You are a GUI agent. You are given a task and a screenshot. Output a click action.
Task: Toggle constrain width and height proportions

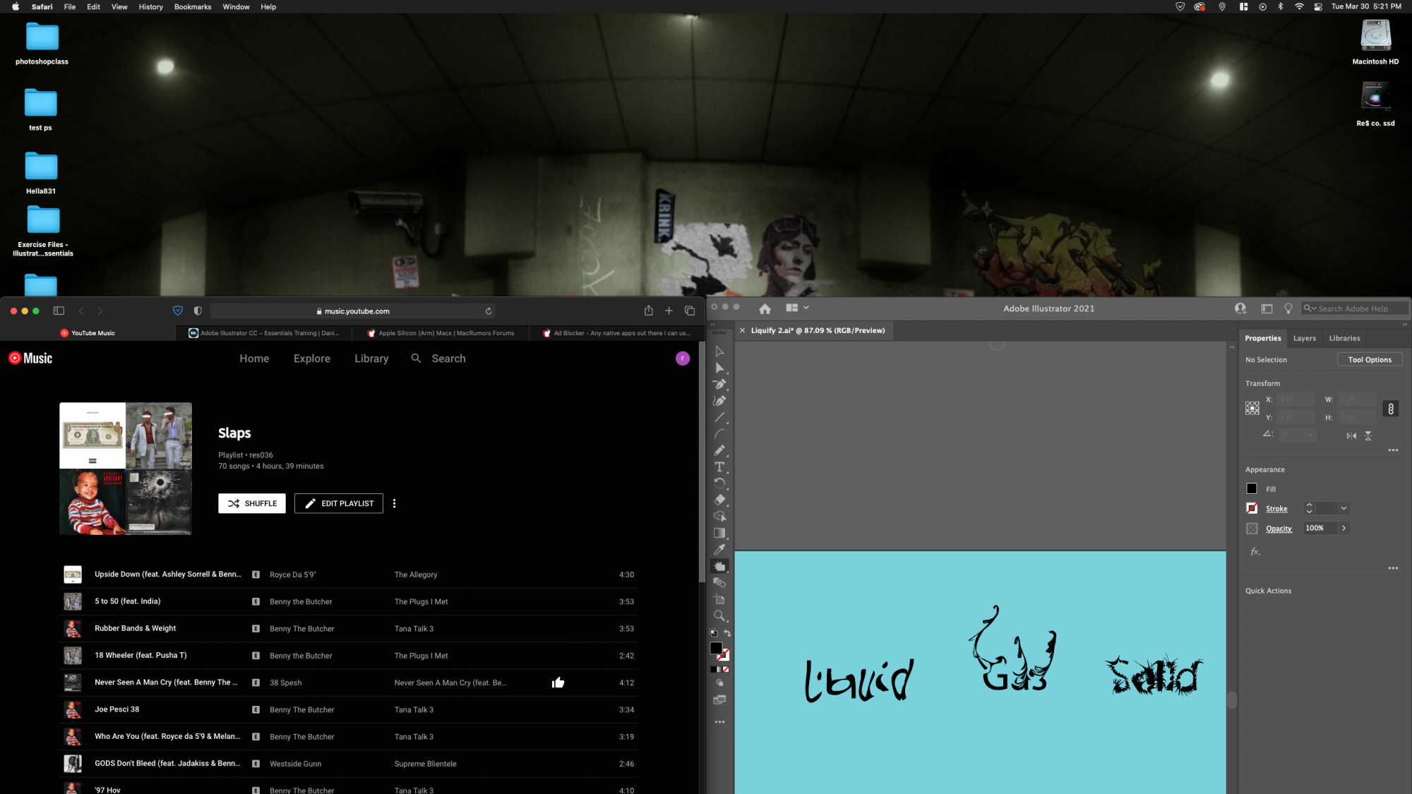[1390, 409]
